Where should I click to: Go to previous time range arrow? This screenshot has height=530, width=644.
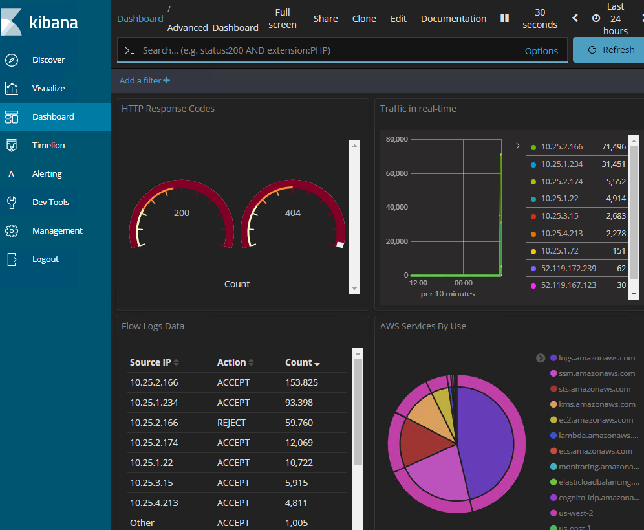(x=575, y=18)
